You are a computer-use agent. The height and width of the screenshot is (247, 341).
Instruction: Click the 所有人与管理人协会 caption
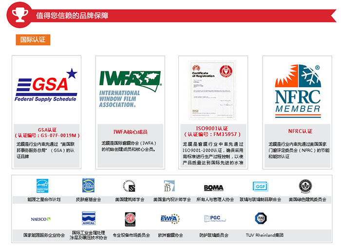point(215,199)
